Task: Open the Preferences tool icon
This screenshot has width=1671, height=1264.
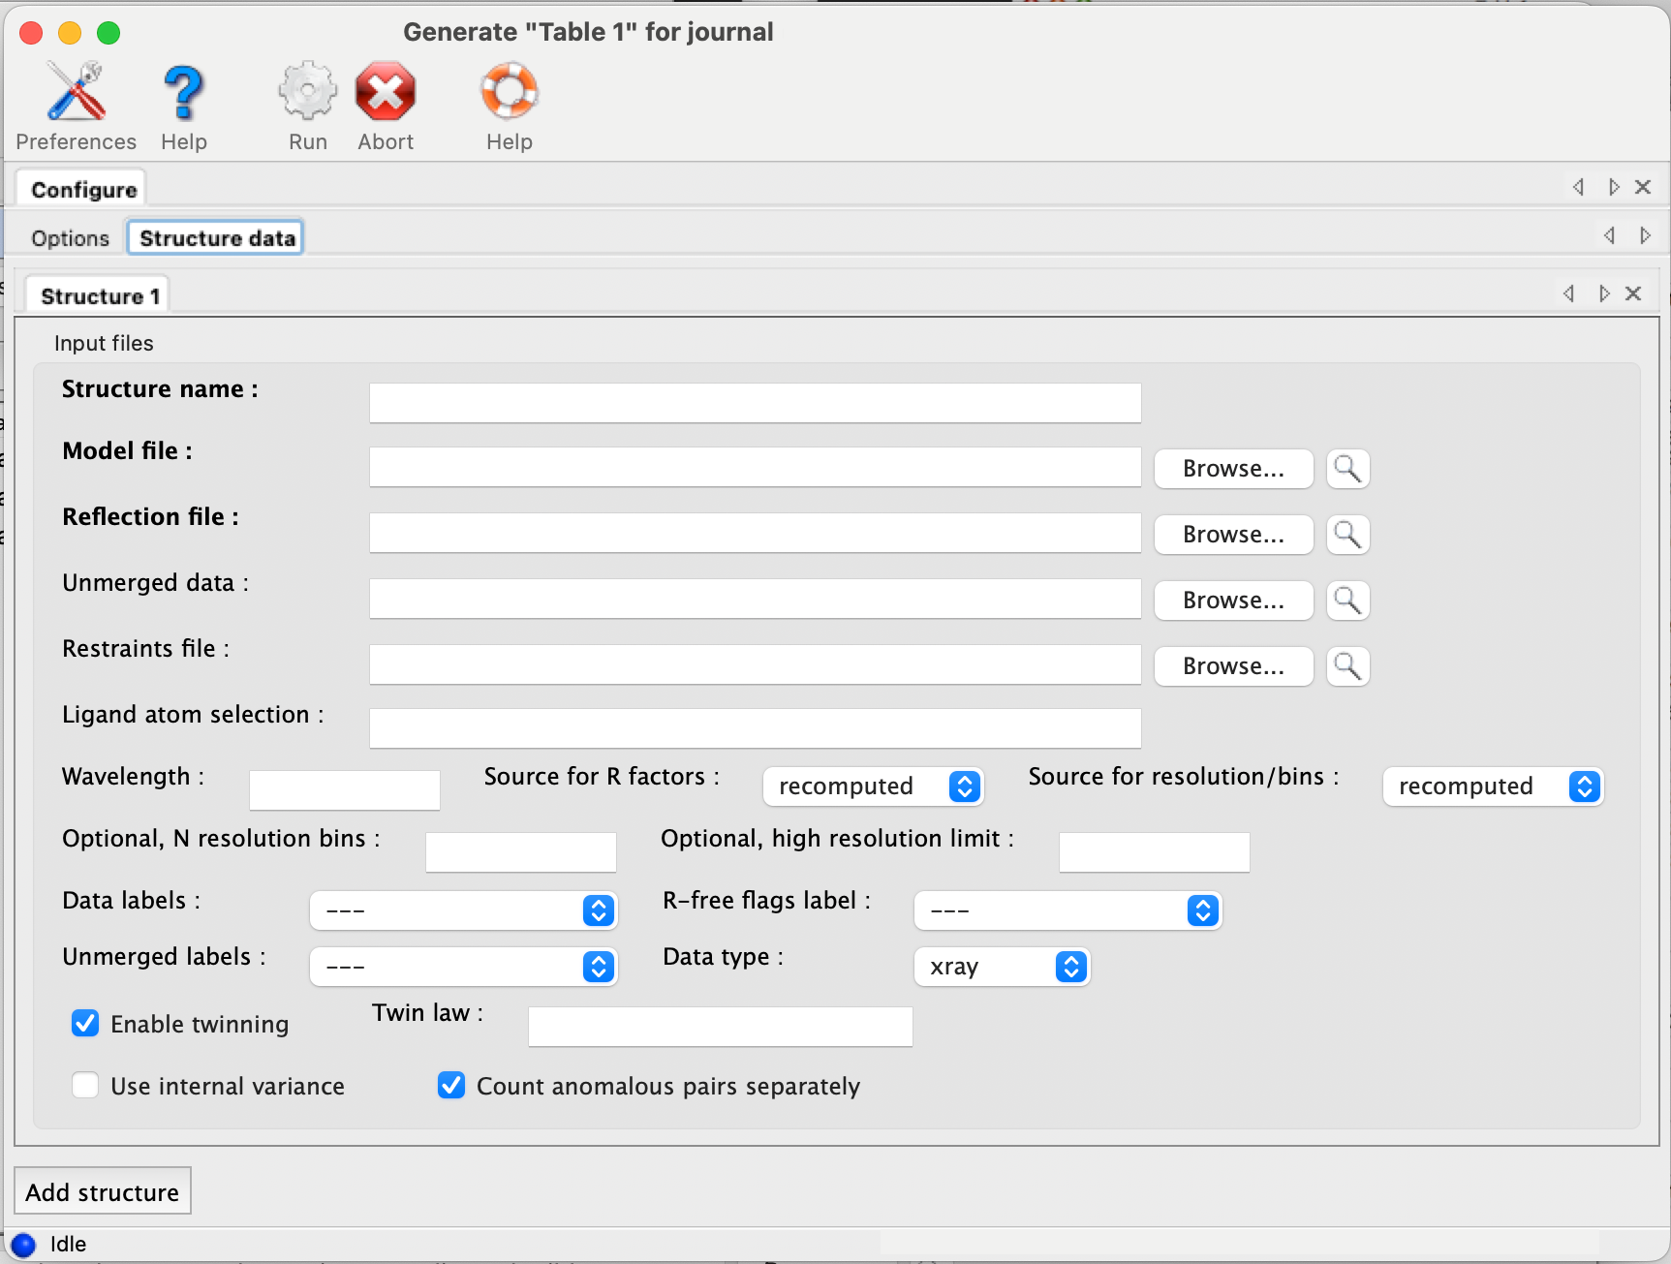Action: (x=76, y=93)
